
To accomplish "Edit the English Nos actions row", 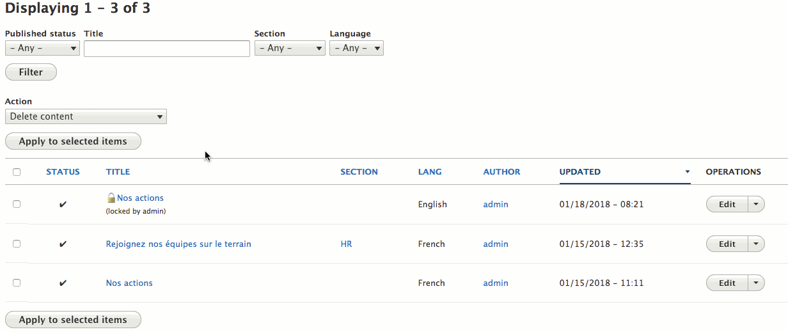I will tap(727, 205).
